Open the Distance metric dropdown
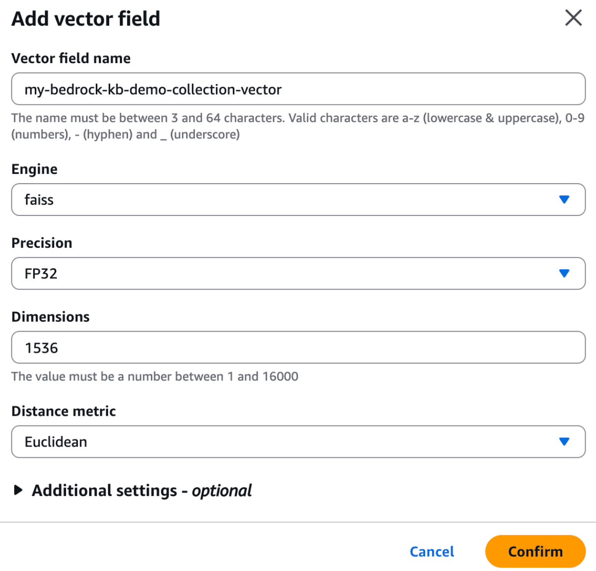596x571 pixels. pyautogui.click(x=298, y=442)
